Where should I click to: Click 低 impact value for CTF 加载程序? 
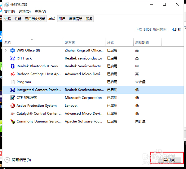(x=137, y=98)
